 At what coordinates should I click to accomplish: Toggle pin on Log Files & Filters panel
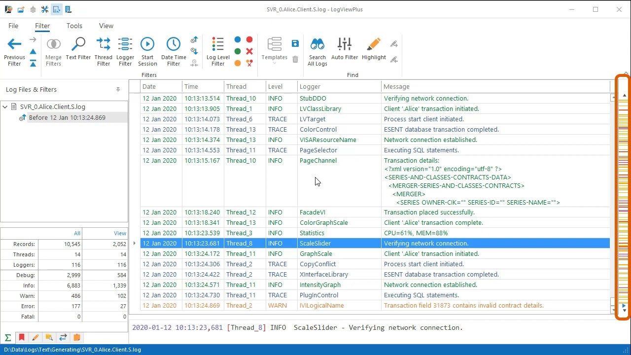(118, 89)
